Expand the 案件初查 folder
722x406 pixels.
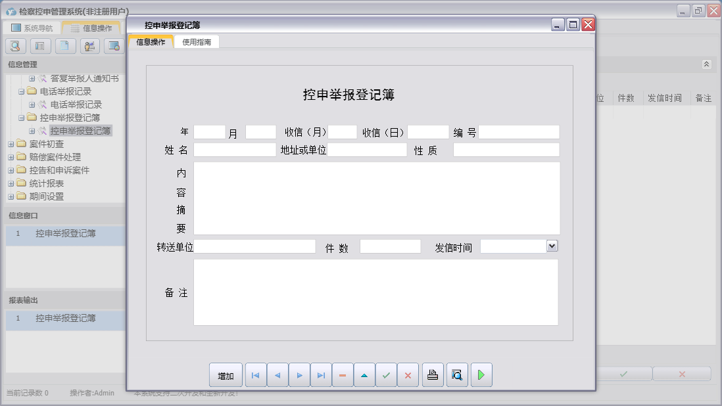pyautogui.click(x=11, y=144)
